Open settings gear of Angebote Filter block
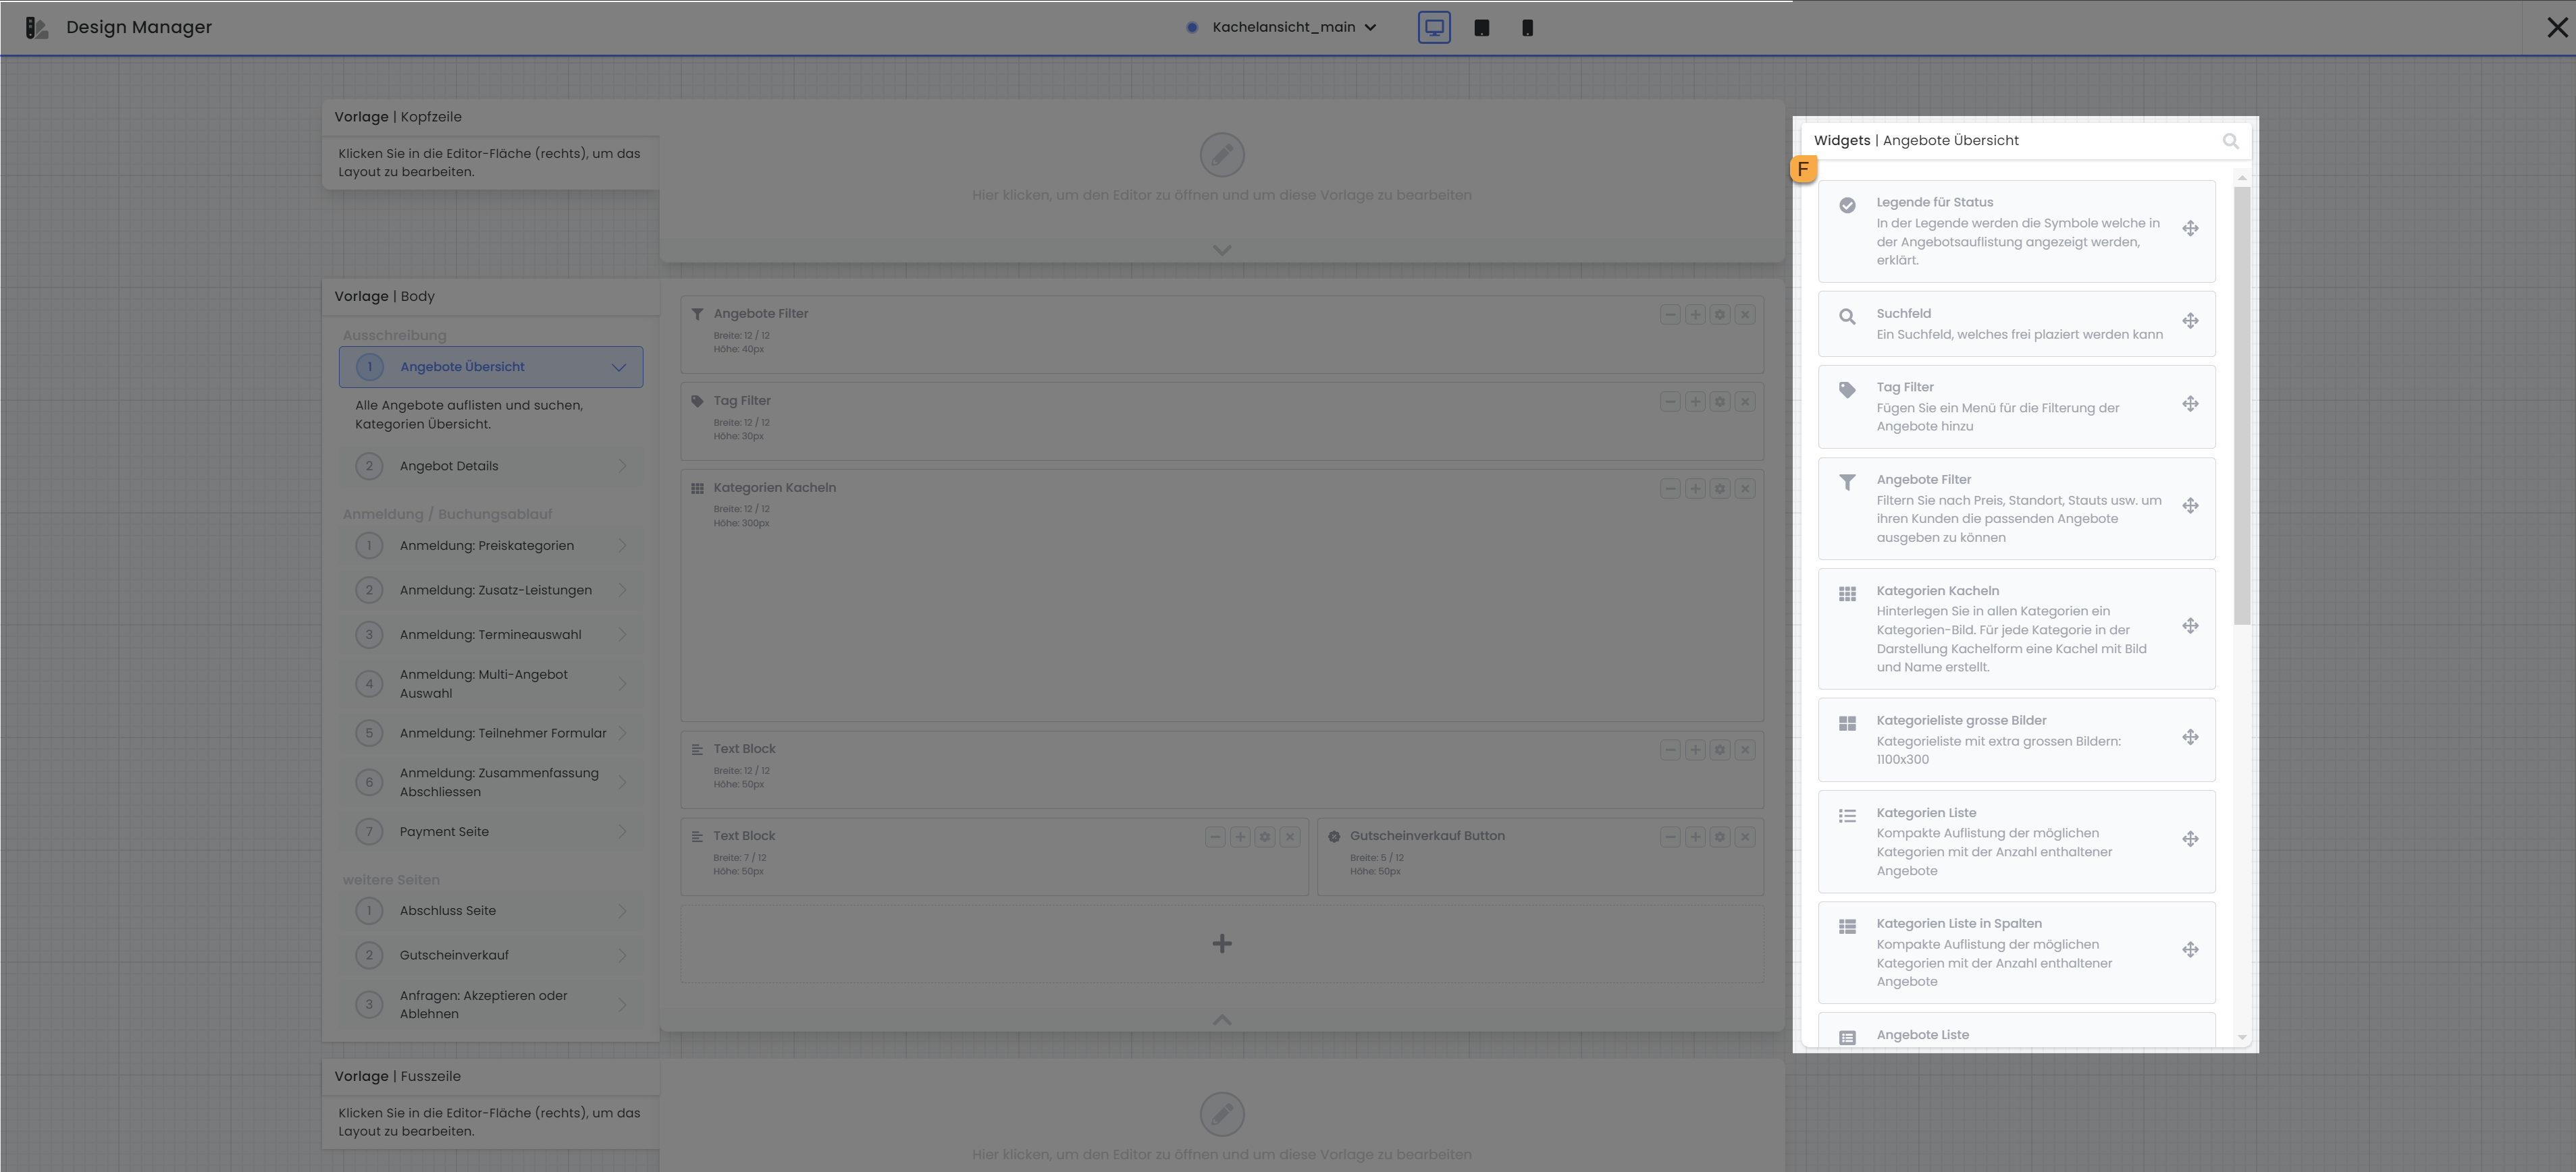The width and height of the screenshot is (2576, 1172). tap(1720, 314)
